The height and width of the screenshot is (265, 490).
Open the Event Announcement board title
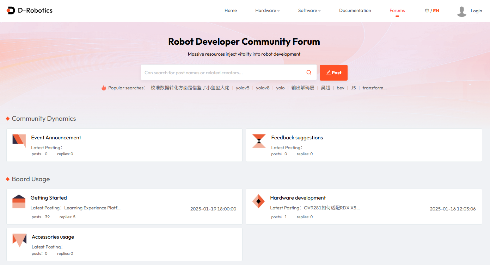pos(56,138)
